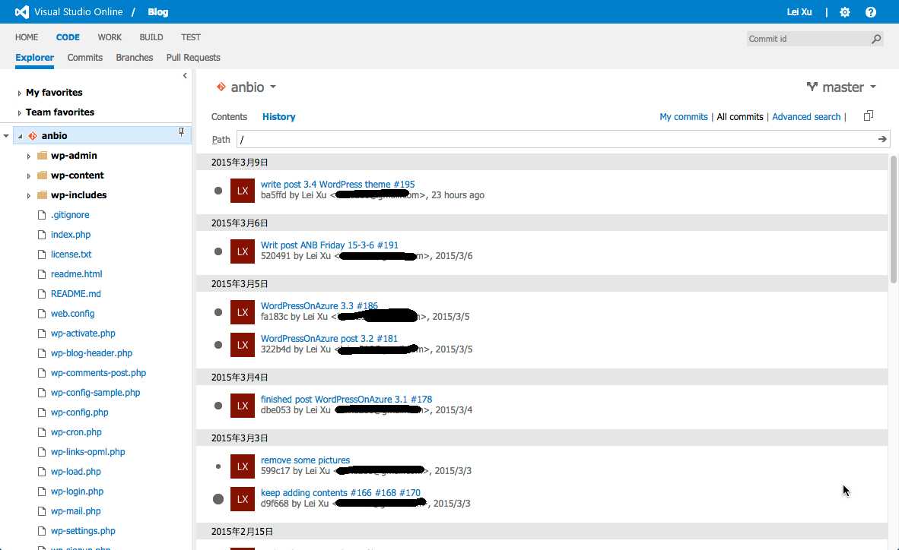Click the LX avatar for commit d9f668
899x550 pixels.
coord(243,499)
